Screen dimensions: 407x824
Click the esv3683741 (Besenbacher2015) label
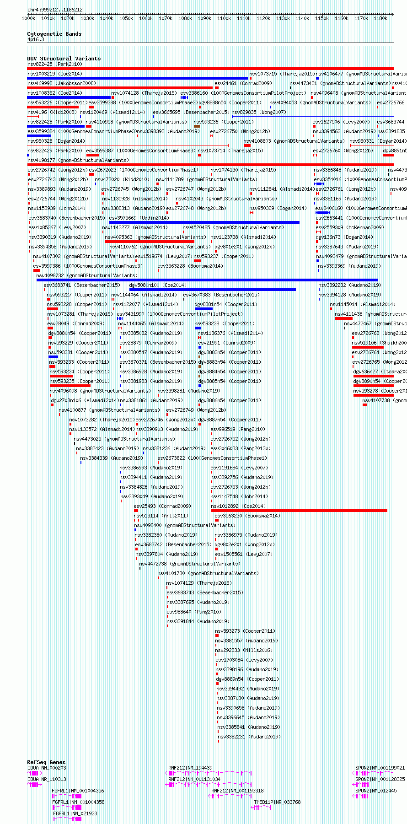tap(82, 285)
